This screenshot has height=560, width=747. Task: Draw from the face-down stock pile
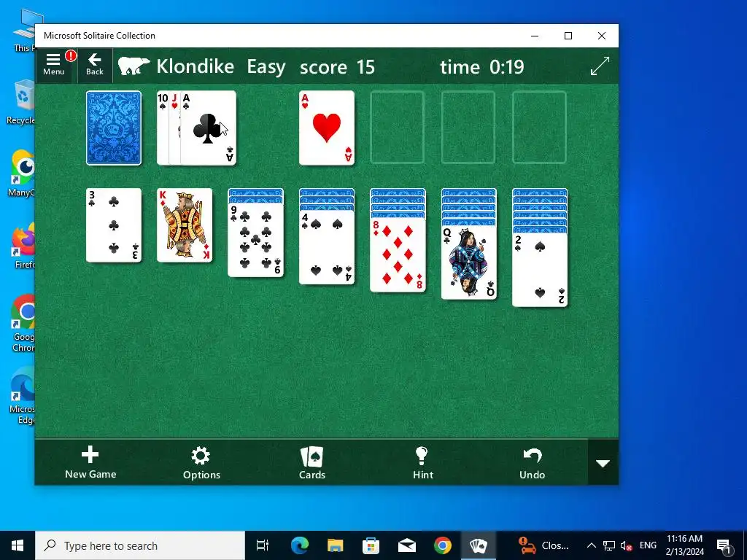point(114,128)
